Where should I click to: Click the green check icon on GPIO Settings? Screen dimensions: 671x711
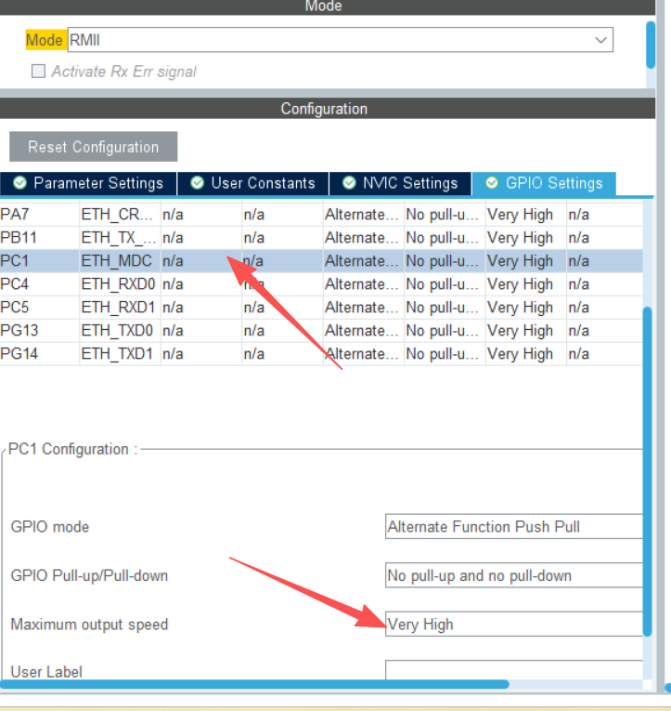tap(491, 183)
